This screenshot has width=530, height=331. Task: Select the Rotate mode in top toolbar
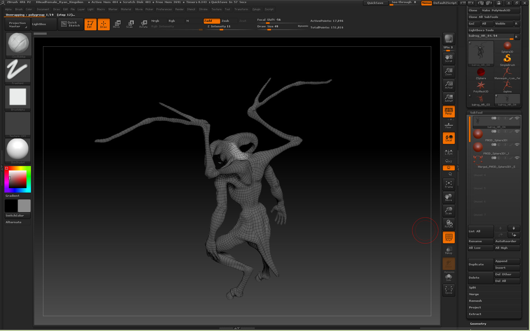point(143,24)
